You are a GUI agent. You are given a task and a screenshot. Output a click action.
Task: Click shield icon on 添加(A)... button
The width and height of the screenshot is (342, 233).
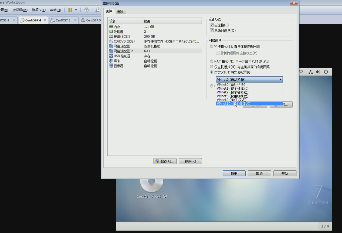157,161
